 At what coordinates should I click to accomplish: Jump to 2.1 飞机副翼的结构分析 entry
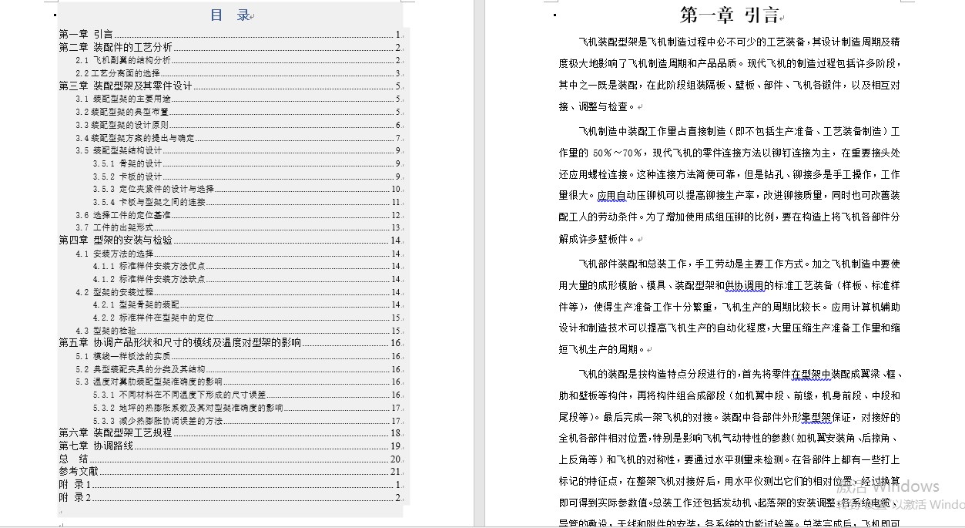238,60
